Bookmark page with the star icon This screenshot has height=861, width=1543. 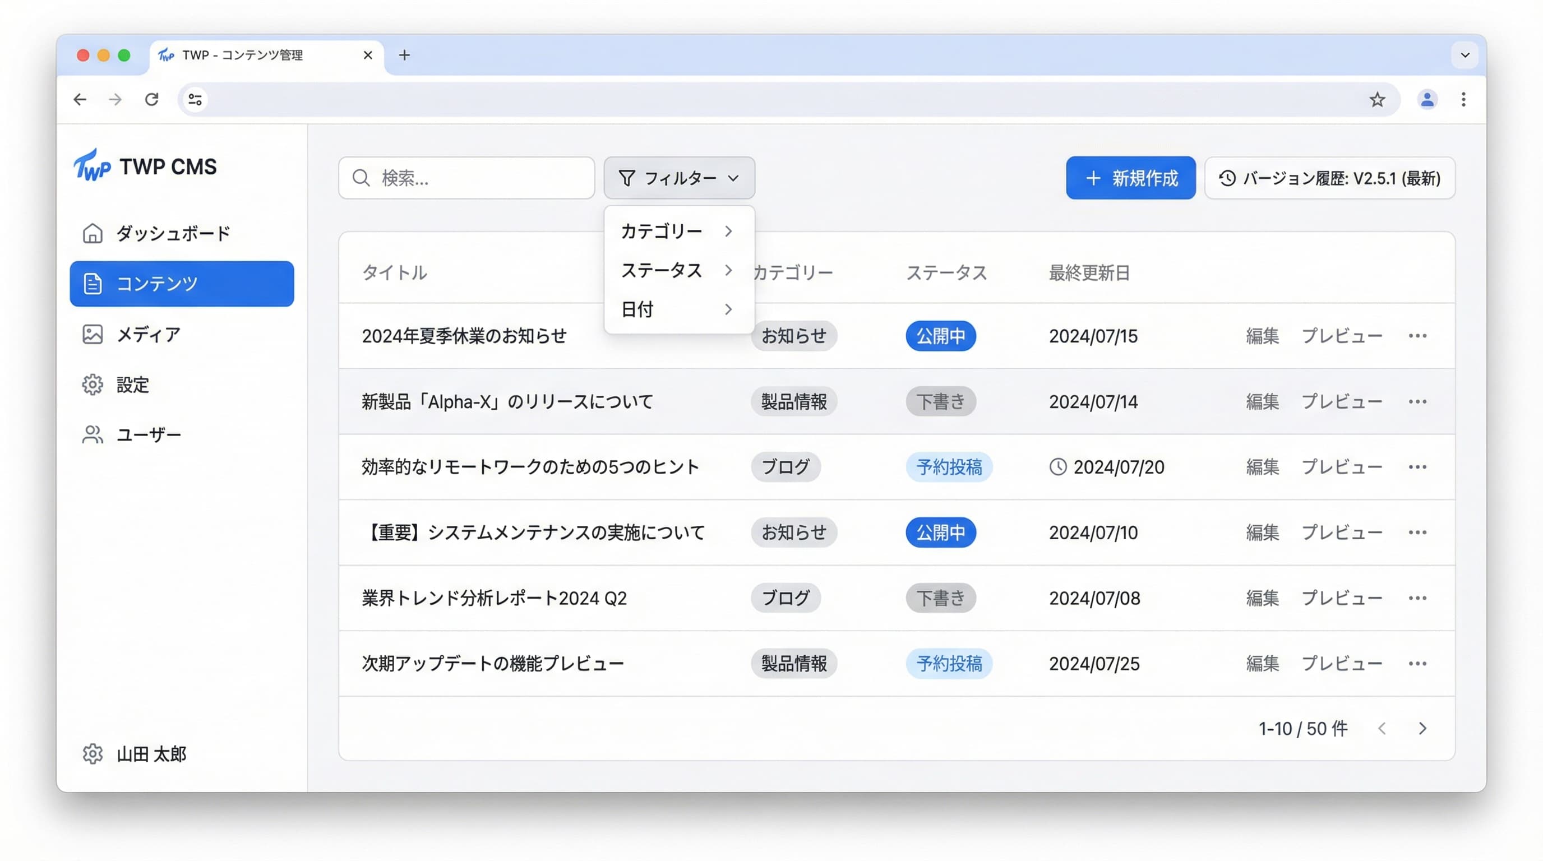point(1376,99)
